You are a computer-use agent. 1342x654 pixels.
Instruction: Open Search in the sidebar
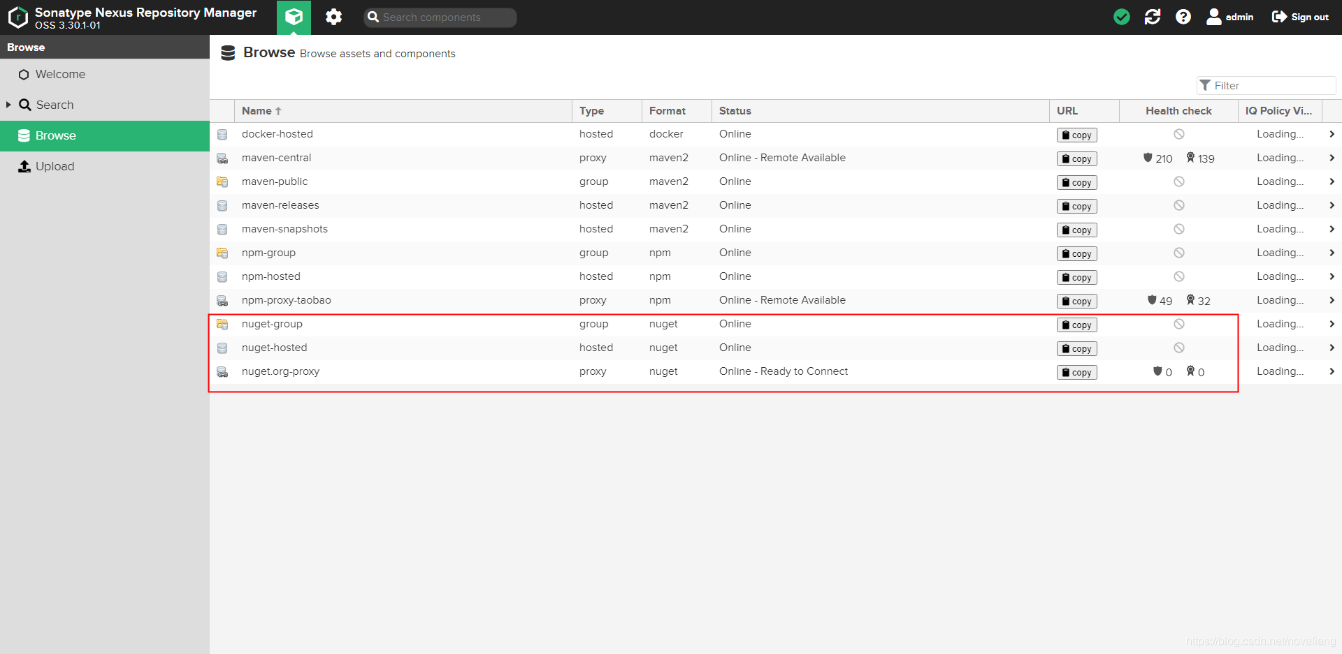click(x=105, y=105)
